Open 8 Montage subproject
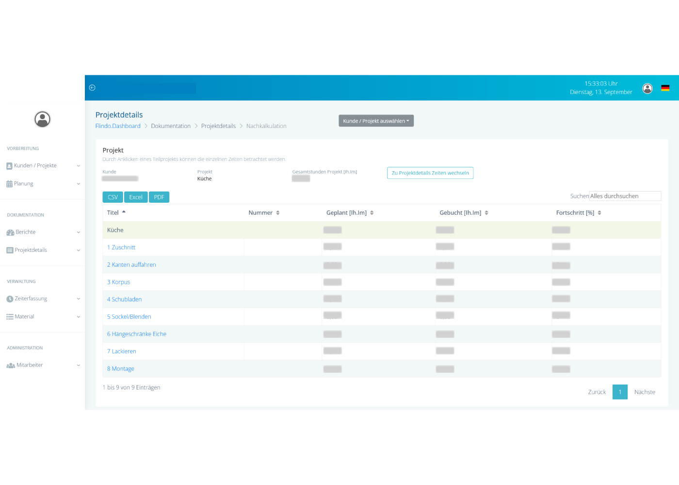The height and width of the screenshot is (485, 679). click(121, 369)
